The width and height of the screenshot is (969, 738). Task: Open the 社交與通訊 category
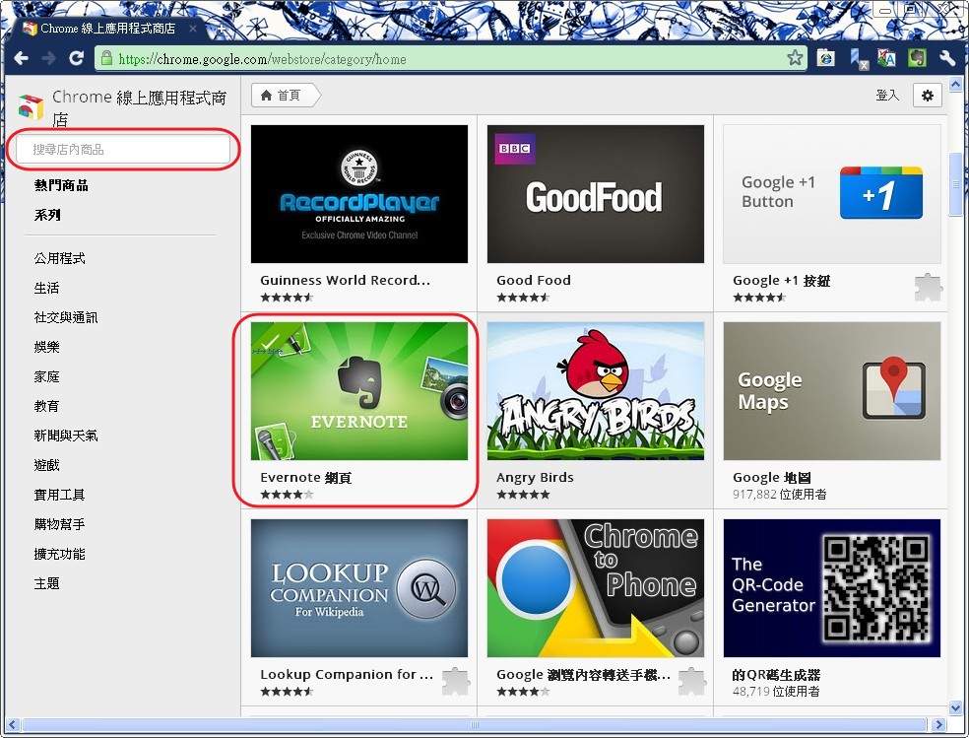[66, 317]
